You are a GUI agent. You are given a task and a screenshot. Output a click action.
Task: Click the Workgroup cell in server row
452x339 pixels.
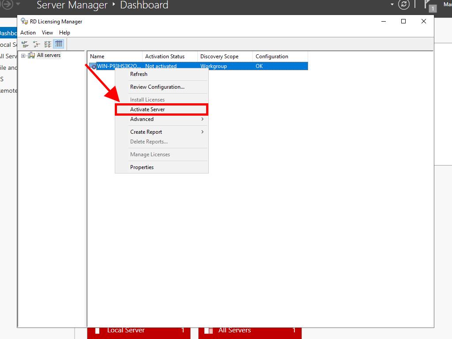coord(214,66)
